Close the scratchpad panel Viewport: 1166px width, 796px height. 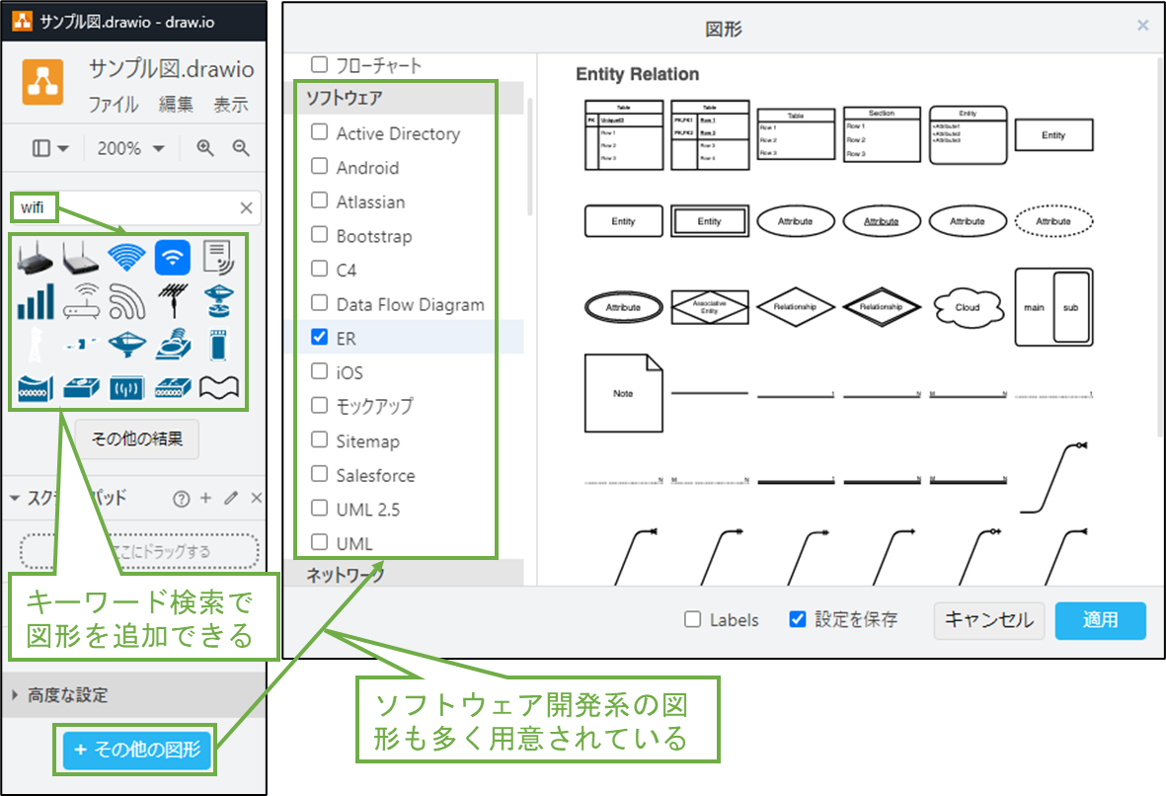coord(257,498)
